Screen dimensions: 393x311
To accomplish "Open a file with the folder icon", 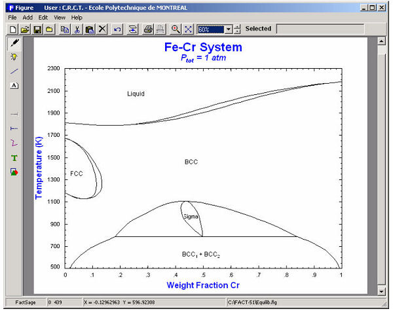I will [x=25, y=29].
